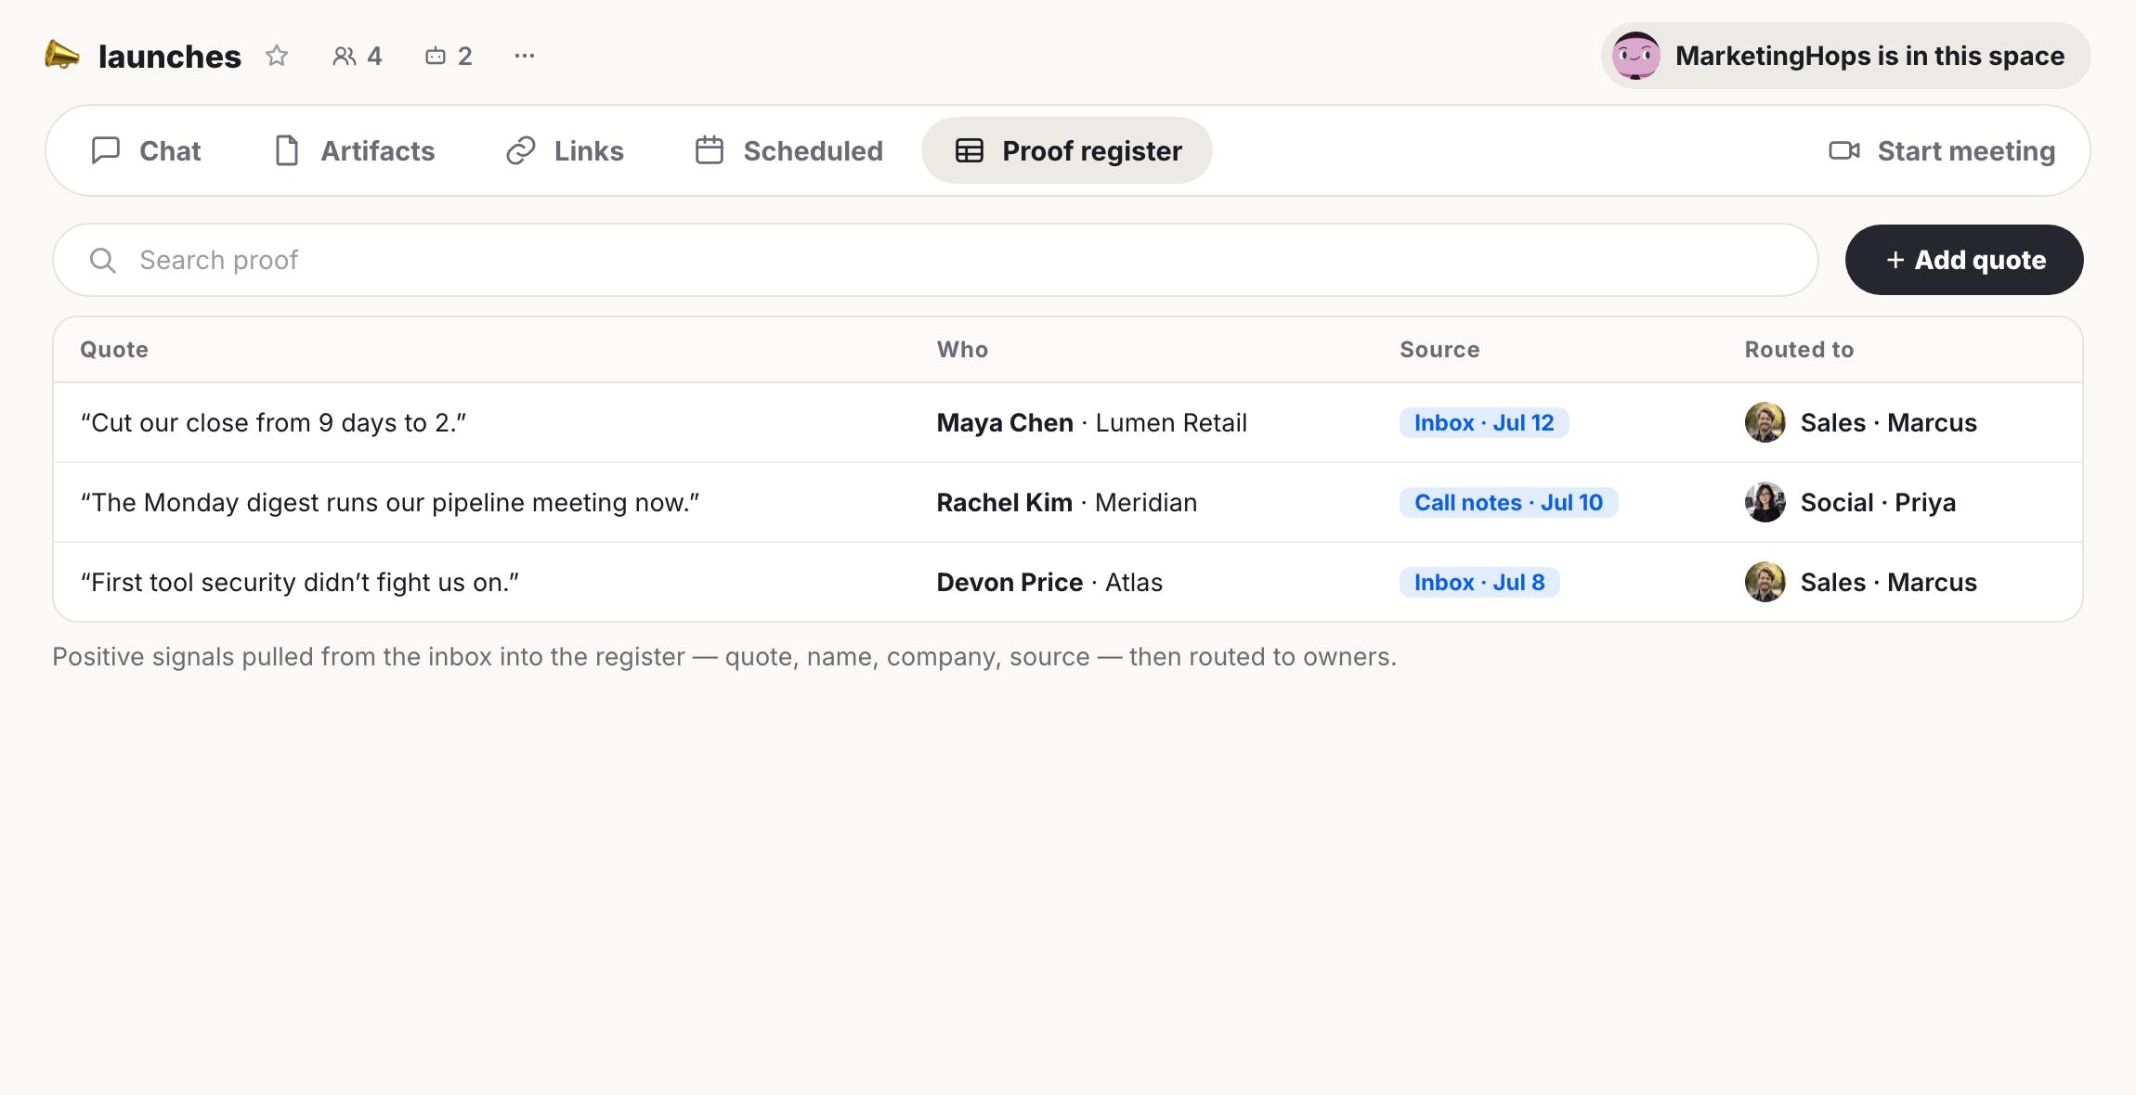Click the Routed to column header
Image resolution: width=2136 pixels, height=1095 pixels.
coord(1799,350)
